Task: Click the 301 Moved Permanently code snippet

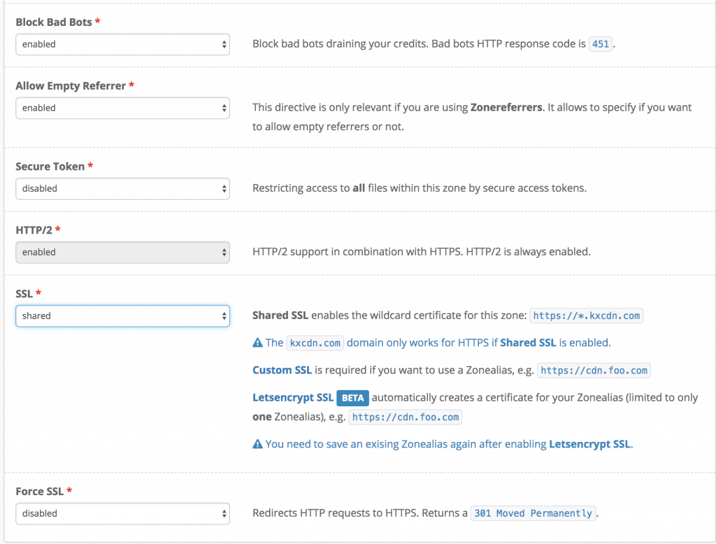Action: point(533,513)
